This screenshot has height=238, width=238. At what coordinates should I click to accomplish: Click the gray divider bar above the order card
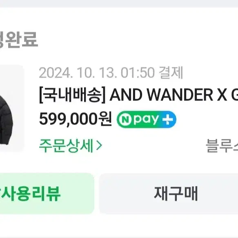[x=119, y=3]
